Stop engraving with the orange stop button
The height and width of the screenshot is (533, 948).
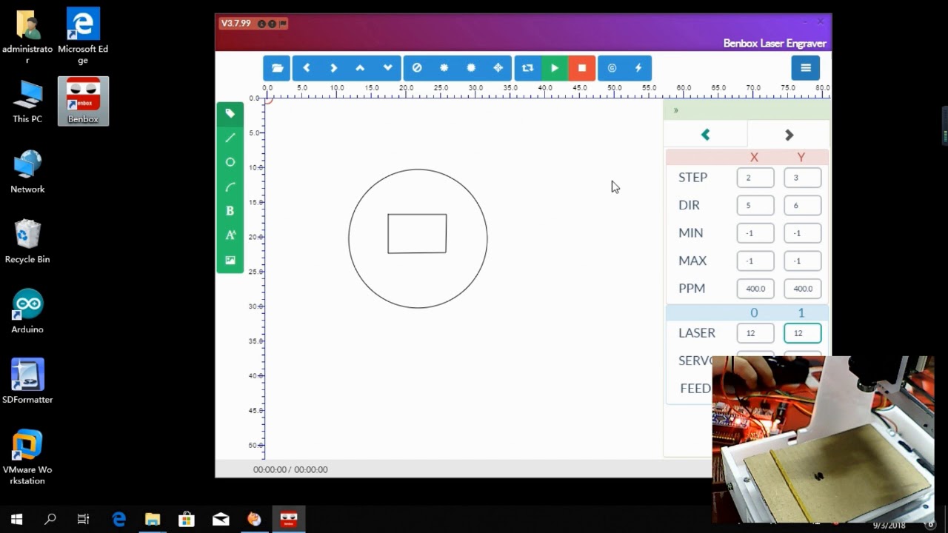pos(582,68)
